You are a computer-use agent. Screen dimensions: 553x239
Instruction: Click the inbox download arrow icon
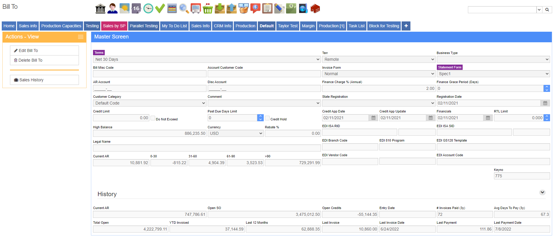tap(220, 9)
